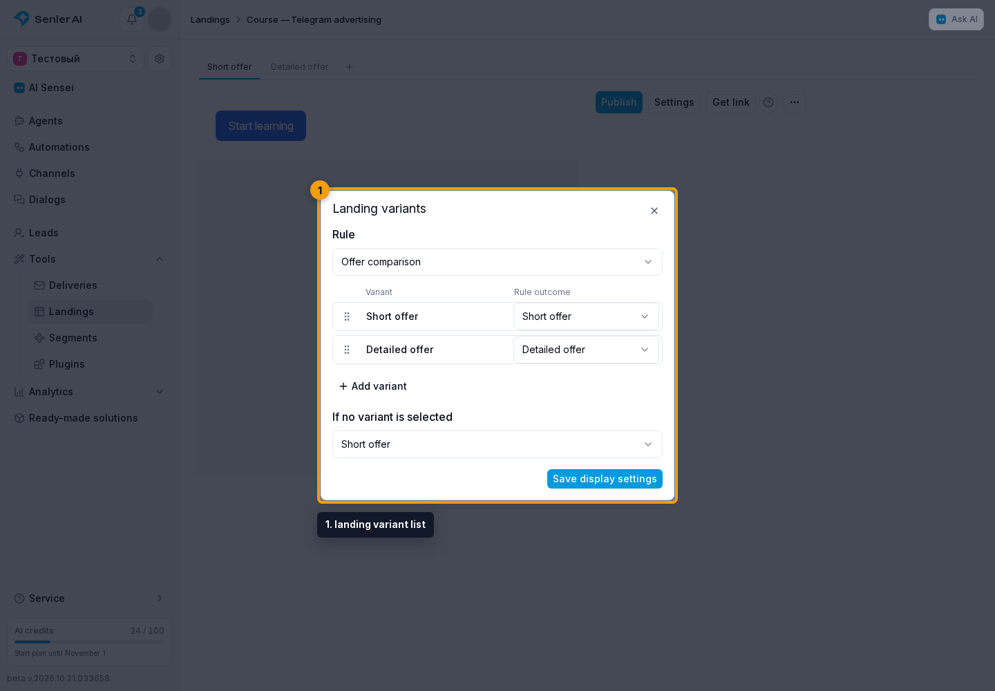Open the no-variant-selected fallback dropdown
This screenshot has height=691, width=995.
497,444
